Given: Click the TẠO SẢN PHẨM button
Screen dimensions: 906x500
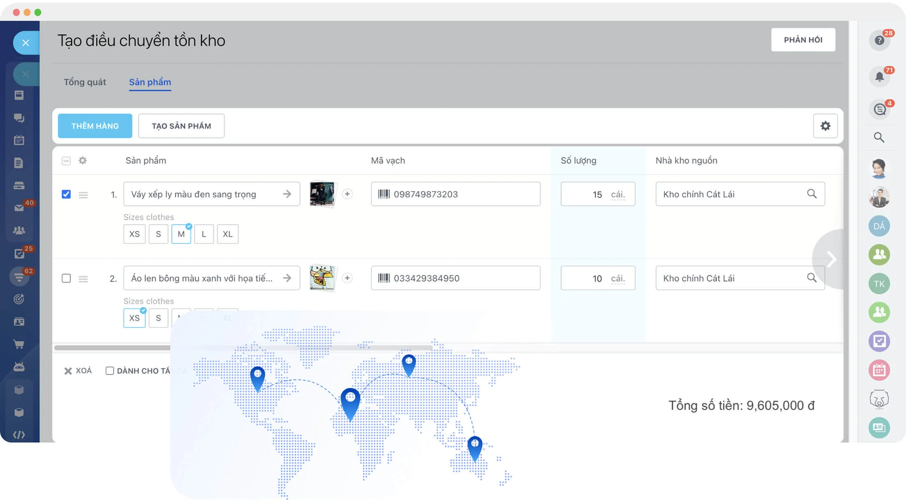Looking at the screenshot, I should 181,126.
